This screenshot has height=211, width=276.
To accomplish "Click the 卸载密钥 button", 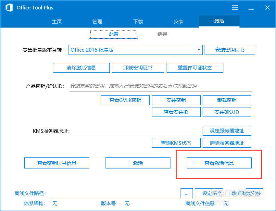I will click(227, 100).
